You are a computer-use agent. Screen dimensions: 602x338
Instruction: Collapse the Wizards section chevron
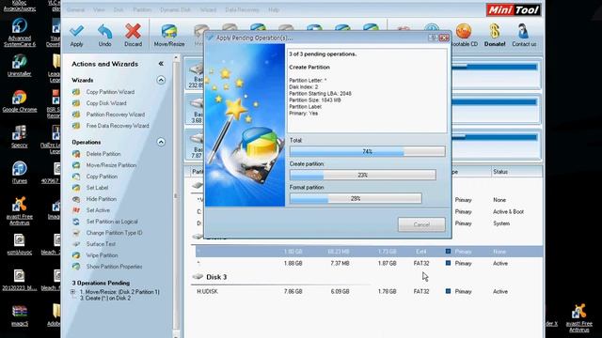(161, 80)
